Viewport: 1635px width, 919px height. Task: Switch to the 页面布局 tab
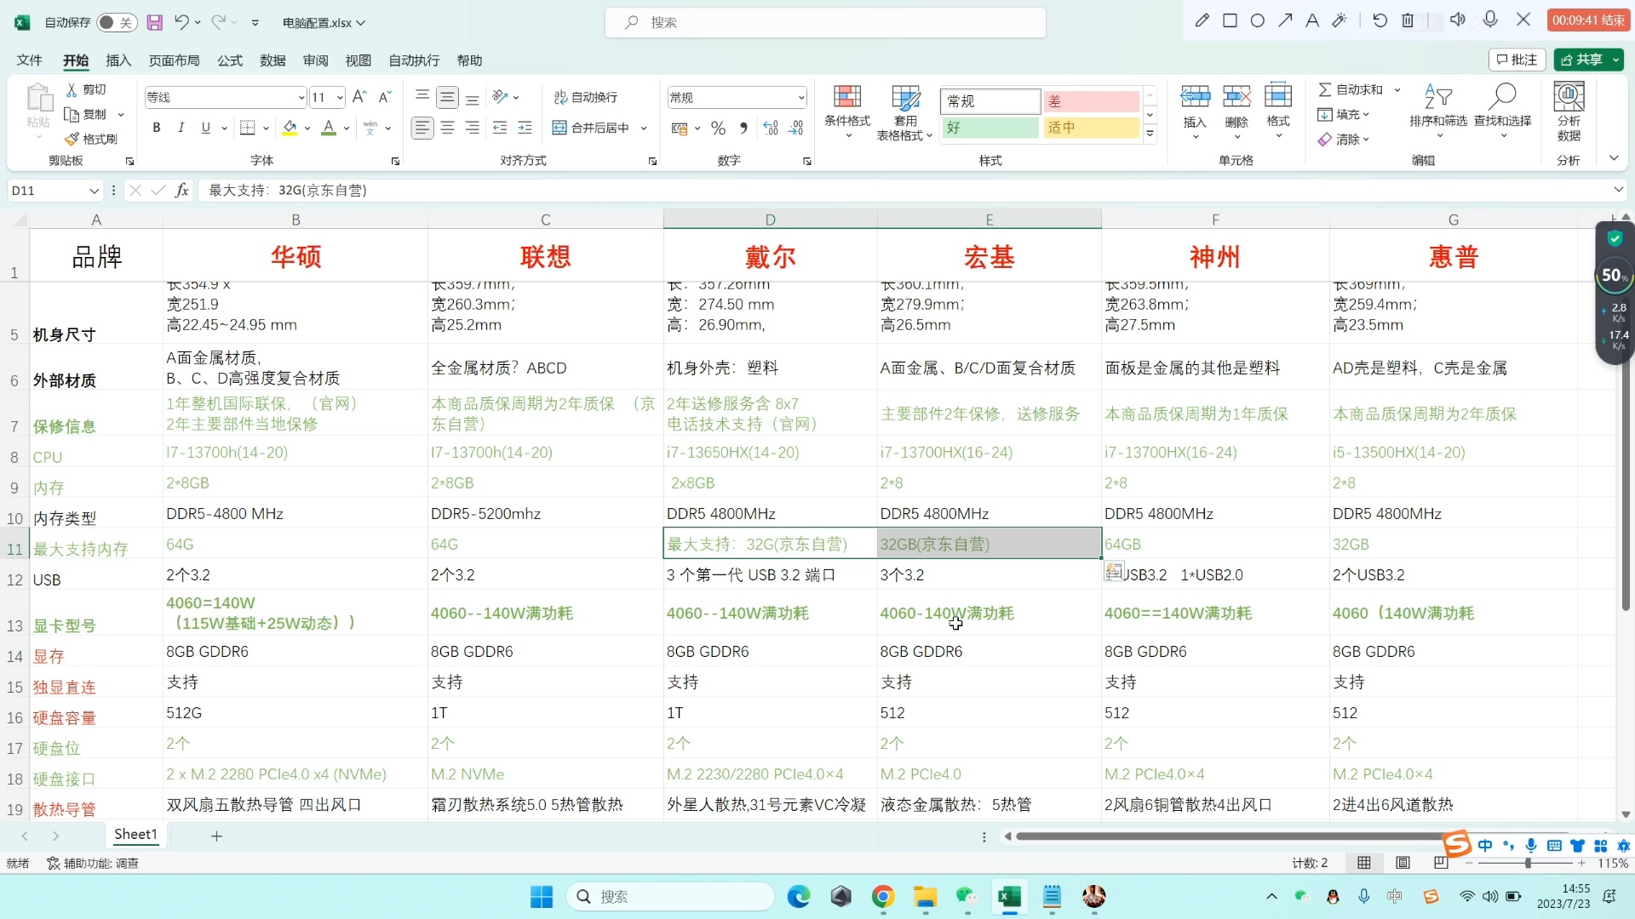coord(174,60)
